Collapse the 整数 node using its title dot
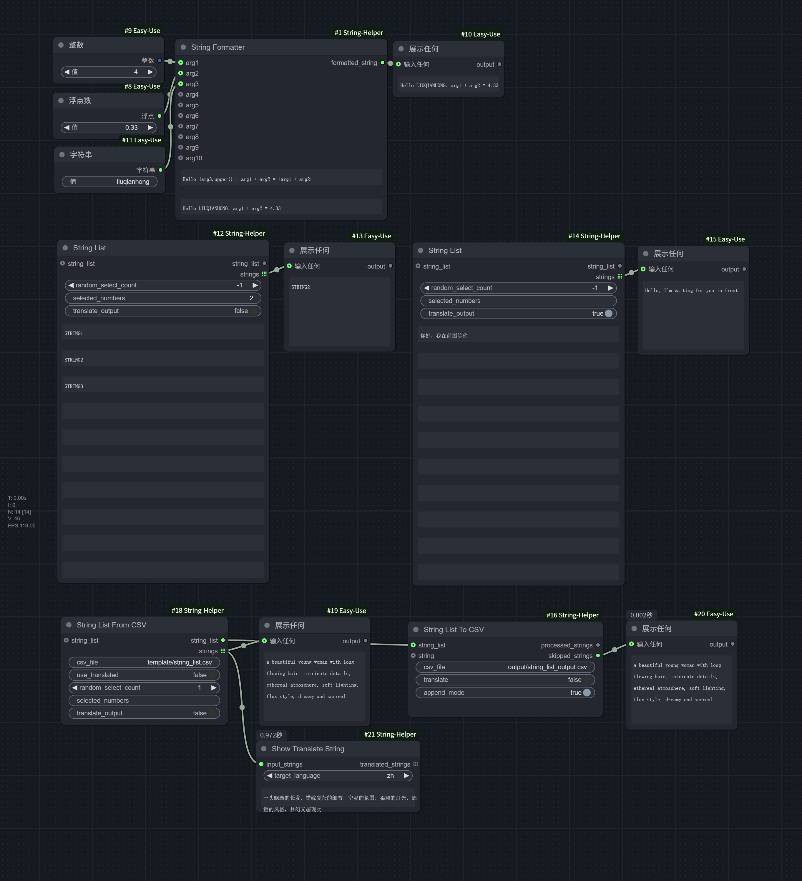This screenshot has height=881, width=802. pyautogui.click(x=61, y=45)
